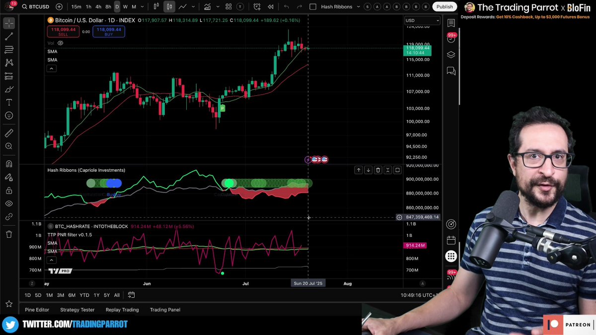Open the Fibonacci and Gann tools
The width and height of the screenshot is (596, 335).
click(x=9, y=50)
